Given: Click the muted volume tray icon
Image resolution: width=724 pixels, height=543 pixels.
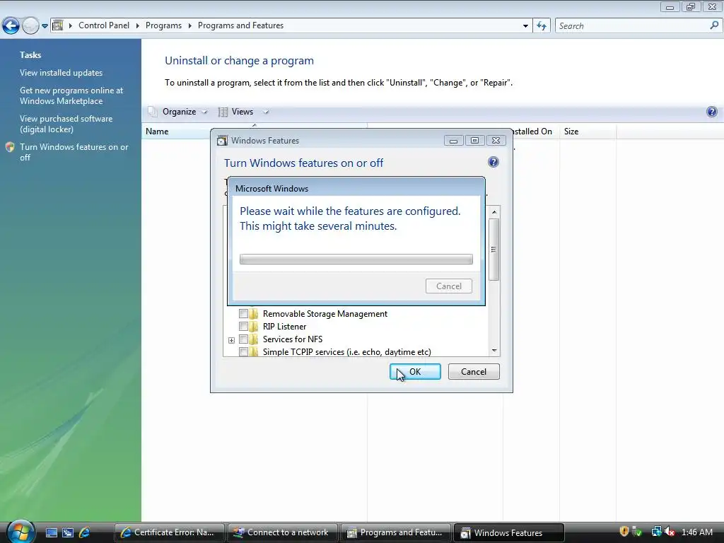Looking at the screenshot, I should coord(670,532).
